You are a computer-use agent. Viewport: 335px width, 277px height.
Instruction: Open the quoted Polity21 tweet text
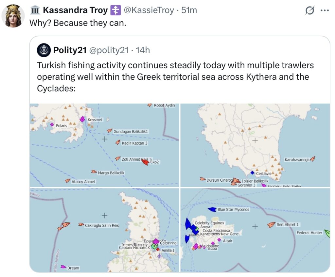pyautogui.click(x=175, y=77)
